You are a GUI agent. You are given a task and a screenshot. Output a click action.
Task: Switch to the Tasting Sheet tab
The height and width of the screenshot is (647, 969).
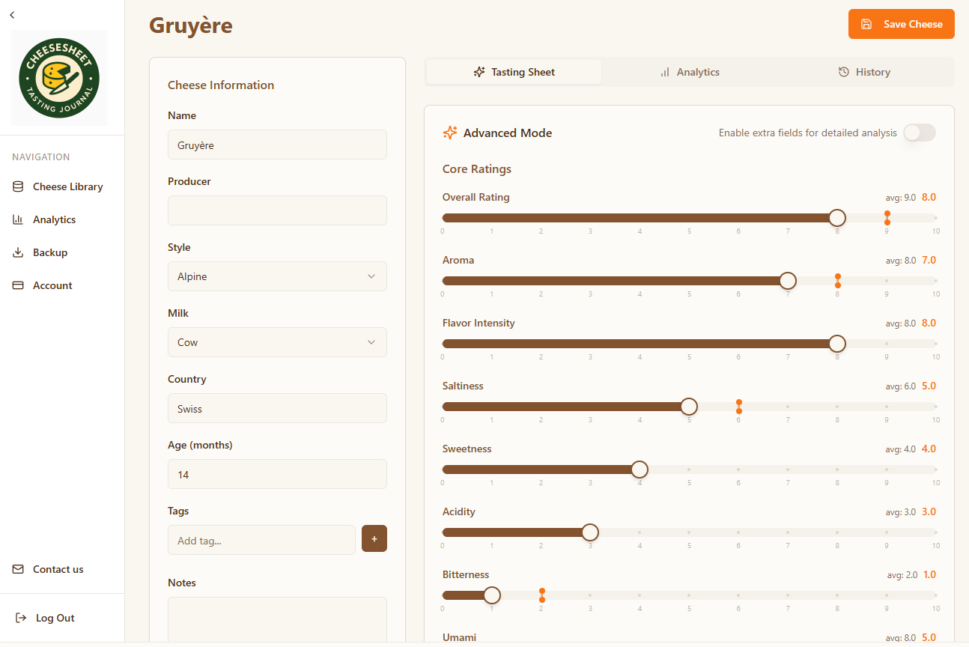[x=514, y=72]
